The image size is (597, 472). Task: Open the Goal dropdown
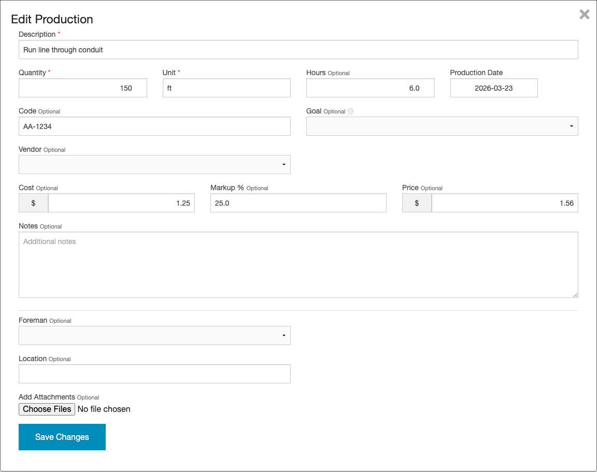442,126
